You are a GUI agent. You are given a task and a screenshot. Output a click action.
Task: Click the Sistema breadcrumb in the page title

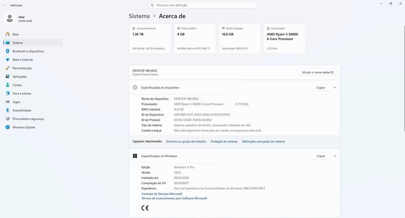click(139, 16)
